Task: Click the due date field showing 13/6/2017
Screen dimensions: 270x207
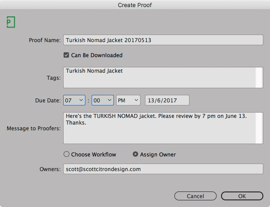Action: pyautogui.click(x=167, y=100)
